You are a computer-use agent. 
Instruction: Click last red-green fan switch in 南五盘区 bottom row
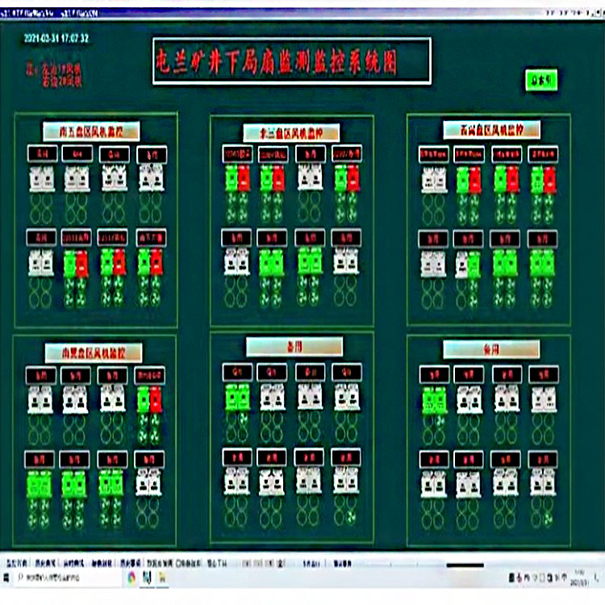[x=150, y=262]
